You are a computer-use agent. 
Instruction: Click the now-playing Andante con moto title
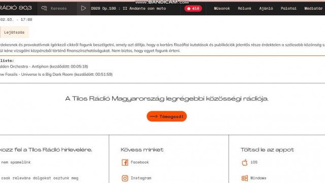[128, 9]
